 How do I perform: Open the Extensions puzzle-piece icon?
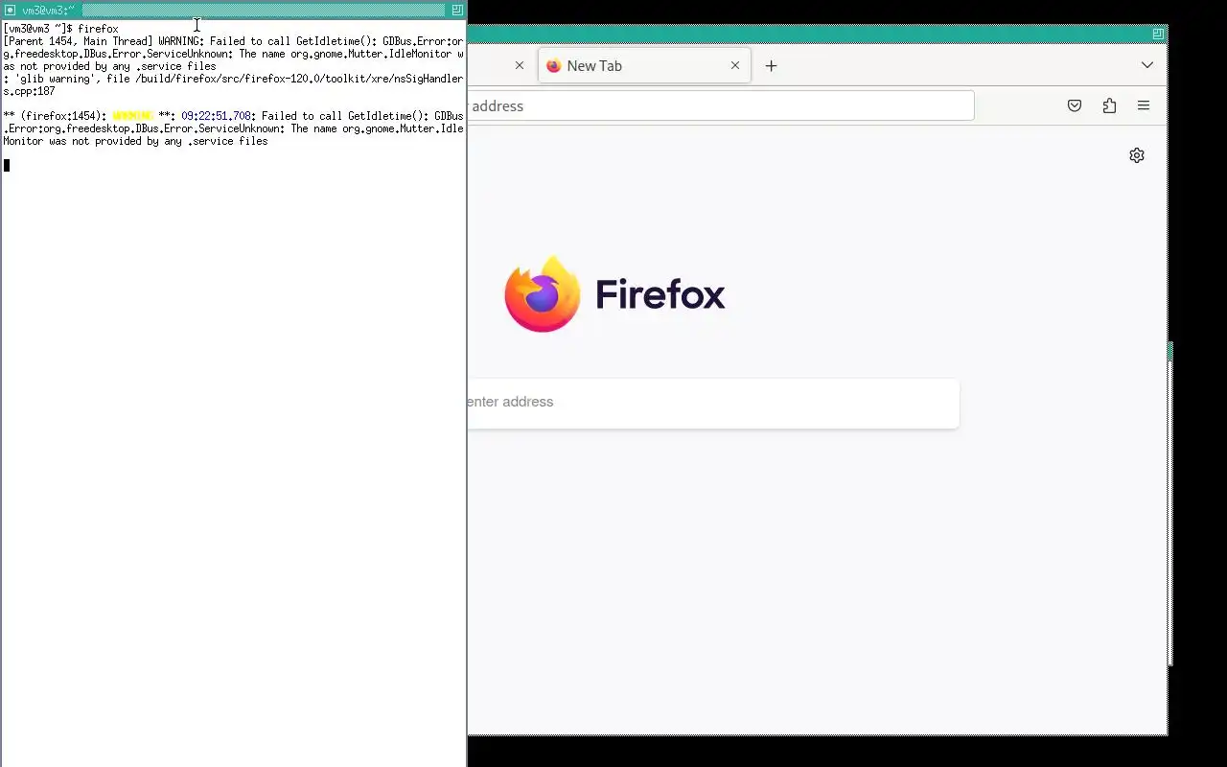(1109, 105)
